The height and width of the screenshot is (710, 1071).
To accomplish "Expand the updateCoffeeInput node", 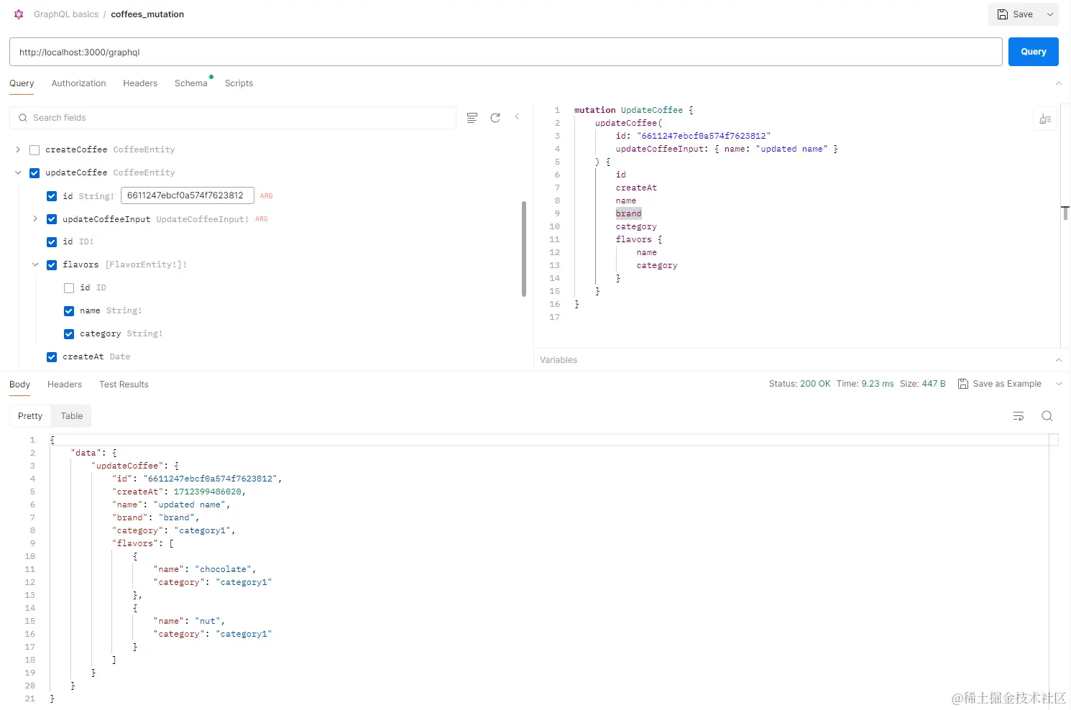I will [35, 218].
